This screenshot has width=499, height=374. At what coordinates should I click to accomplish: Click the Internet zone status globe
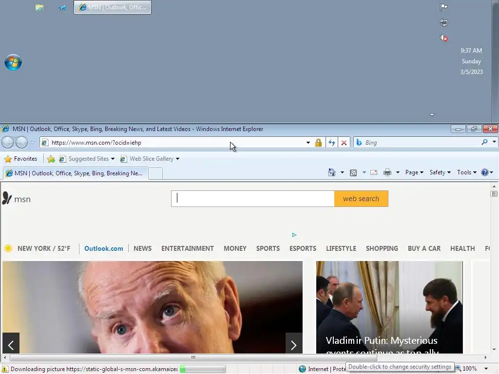coord(302,369)
